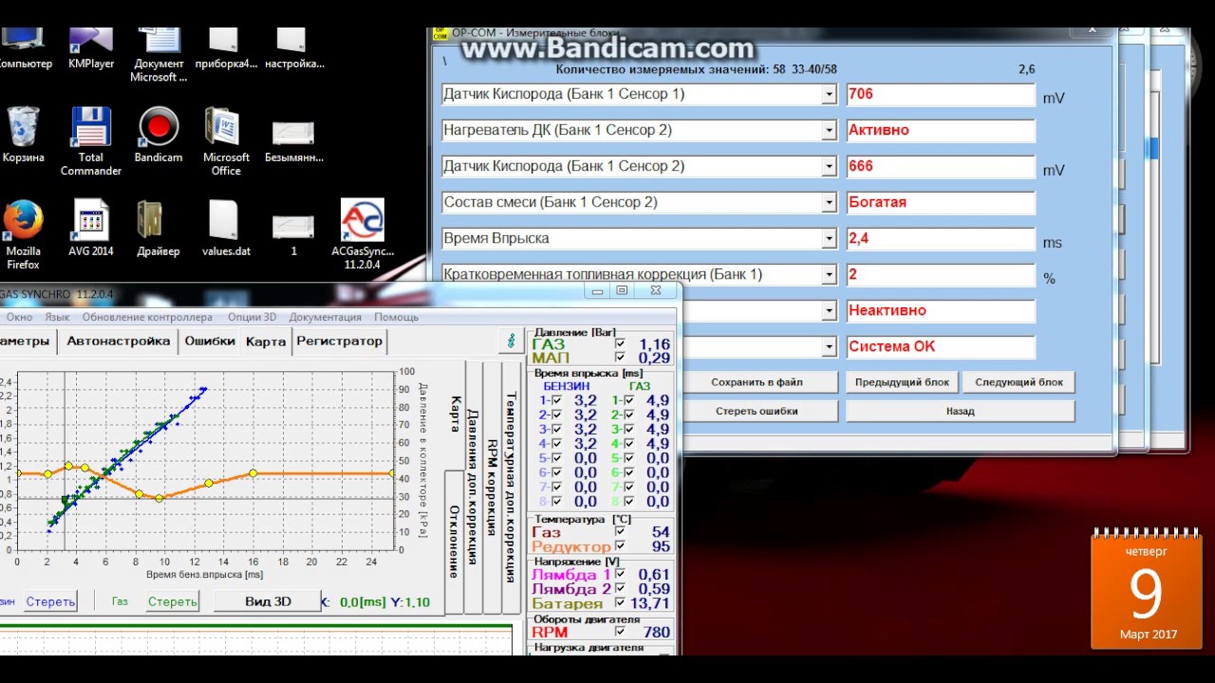Open the Помощь menu
Image resolution: width=1215 pixels, height=683 pixels.
tap(396, 317)
